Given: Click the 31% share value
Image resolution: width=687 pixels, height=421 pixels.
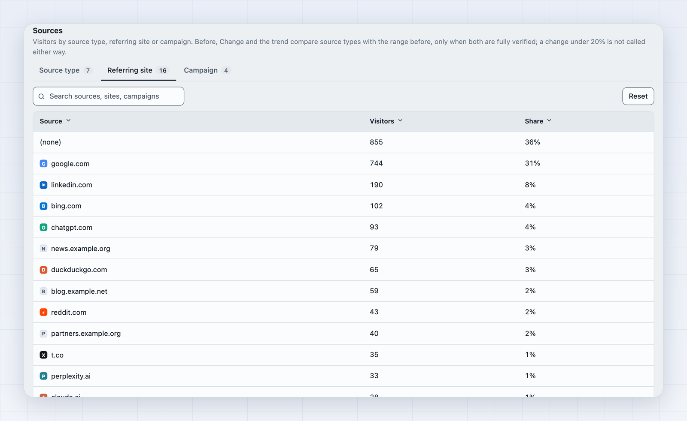Looking at the screenshot, I should [x=532, y=163].
